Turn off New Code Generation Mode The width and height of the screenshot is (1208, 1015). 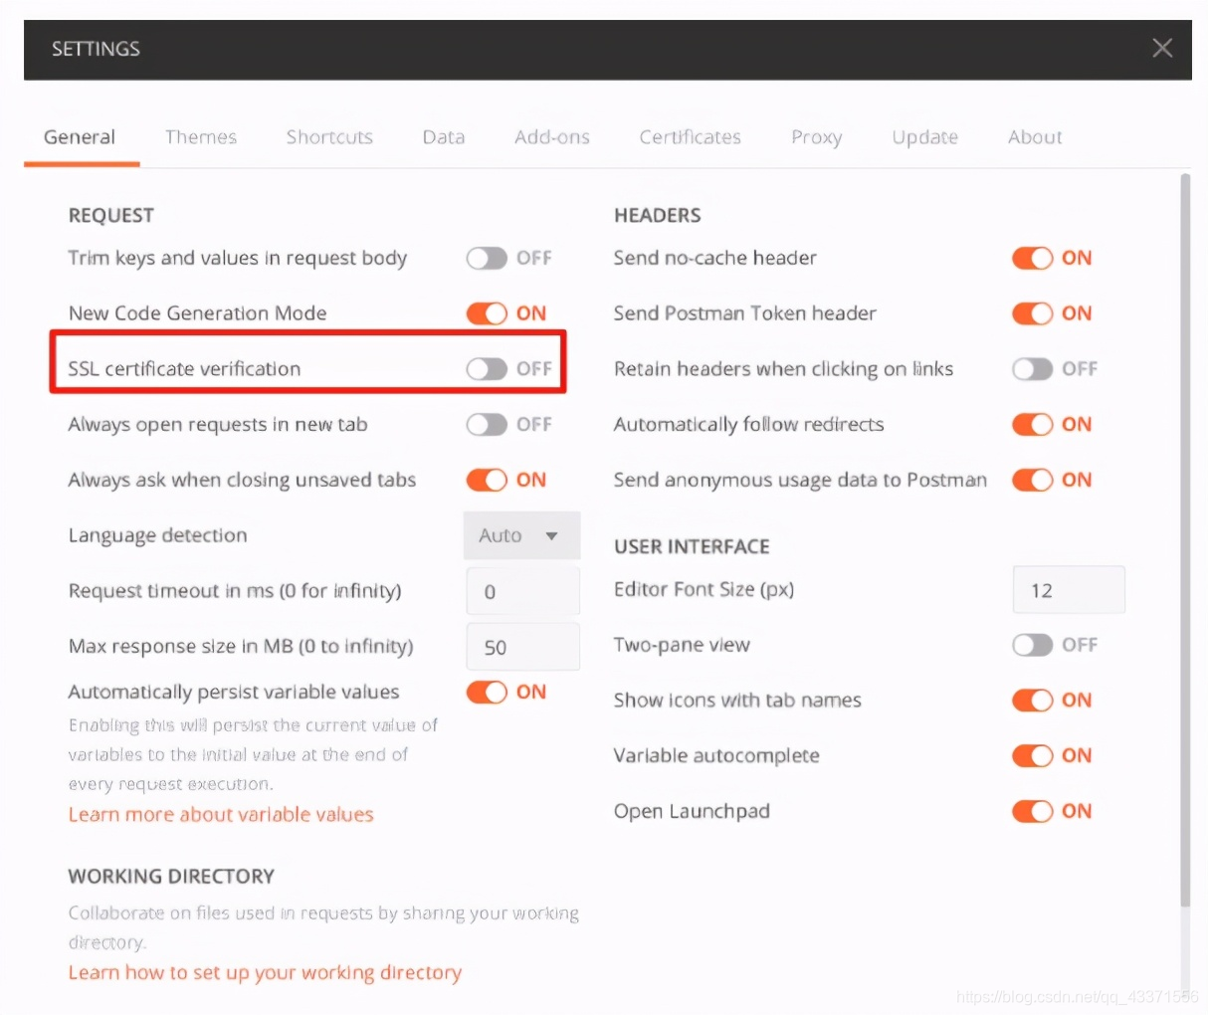[x=487, y=313]
